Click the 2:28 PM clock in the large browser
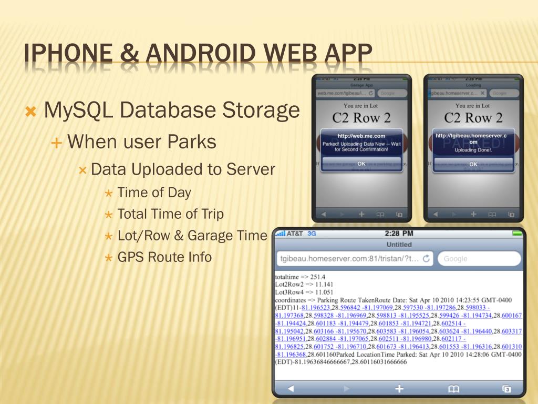 [399, 234]
